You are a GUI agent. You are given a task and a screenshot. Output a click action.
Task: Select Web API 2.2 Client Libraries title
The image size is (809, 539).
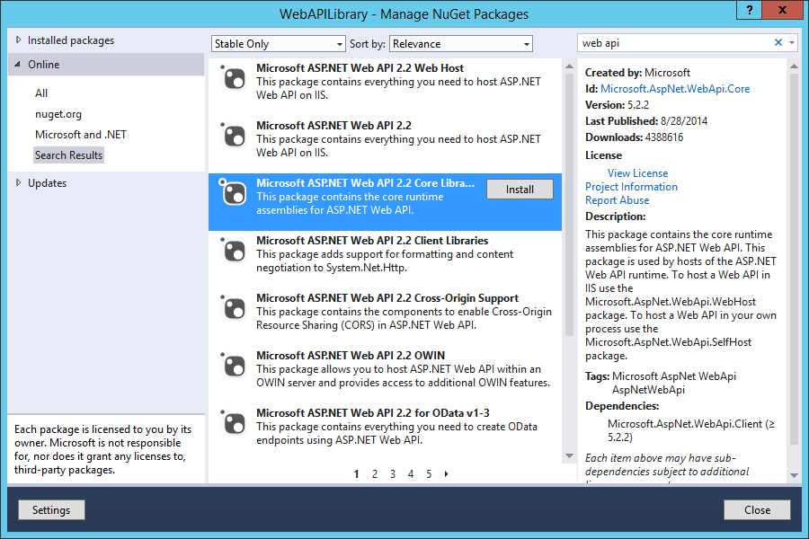372,241
